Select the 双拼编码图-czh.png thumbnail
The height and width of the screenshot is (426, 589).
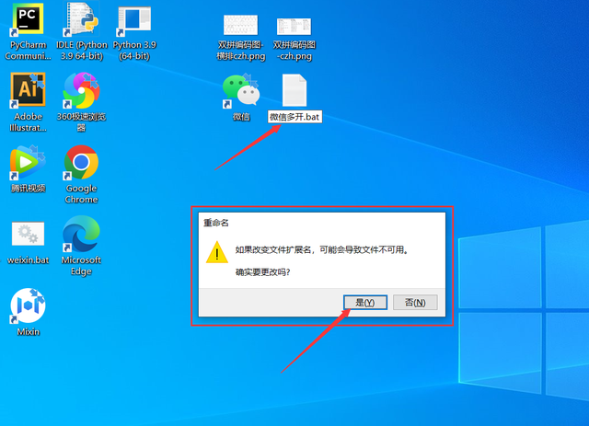pyautogui.click(x=294, y=26)
